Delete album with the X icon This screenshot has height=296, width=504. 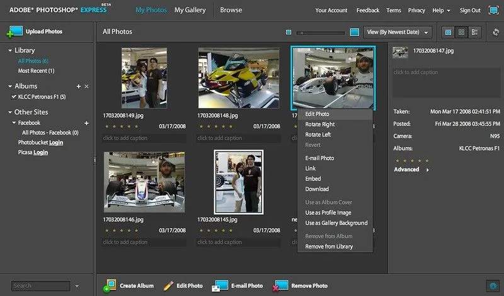point(86,86)
